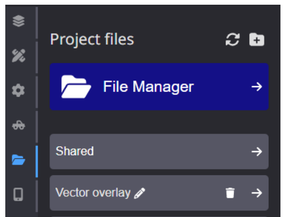Click the white folder icon in File Manager

pyautogui.click(x=76, y=86)
